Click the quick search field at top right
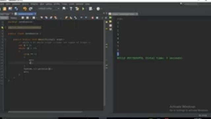 pyautogui.click(x=191, y=4)
